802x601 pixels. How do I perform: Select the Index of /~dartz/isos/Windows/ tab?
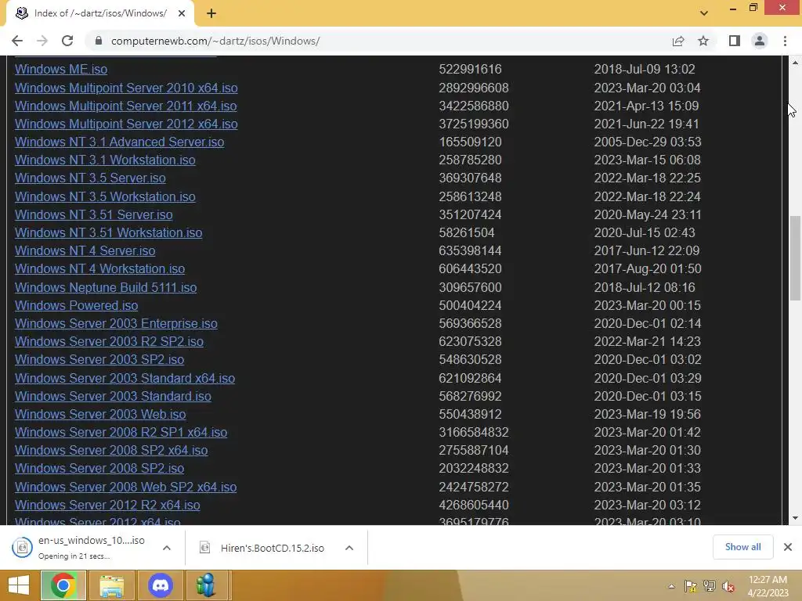click(100, 13)
